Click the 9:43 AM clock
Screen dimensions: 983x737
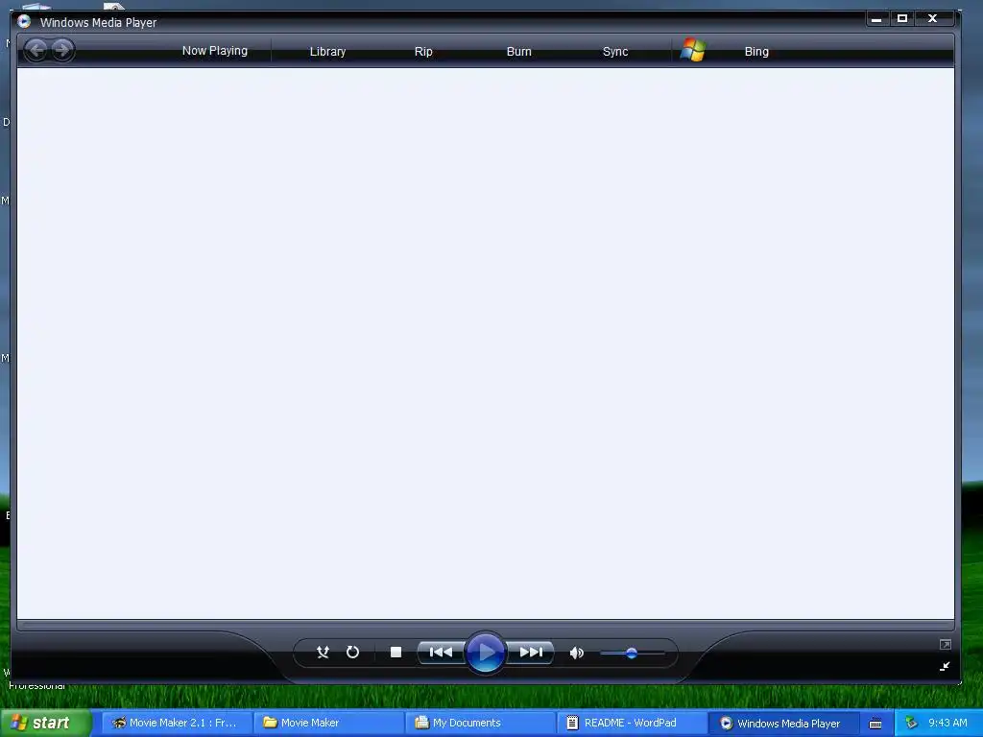pyautogui.click(x=947, y=723)
